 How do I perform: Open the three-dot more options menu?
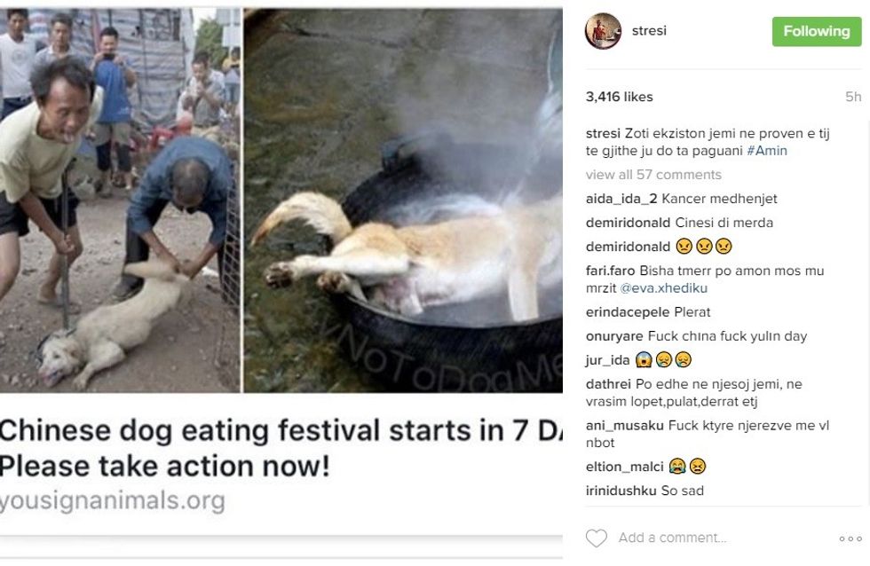(x=850, y=538)
